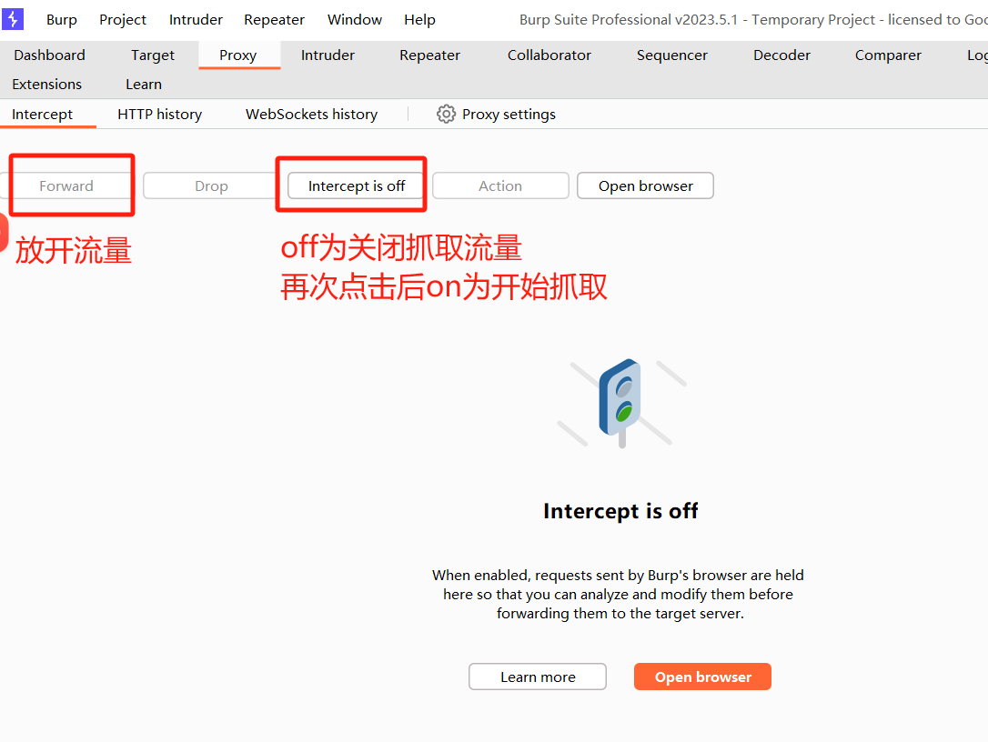The width and height of the screenshot is (988, 742).
Task: Select the Intercept sub-tab
Action: point(42,115)
